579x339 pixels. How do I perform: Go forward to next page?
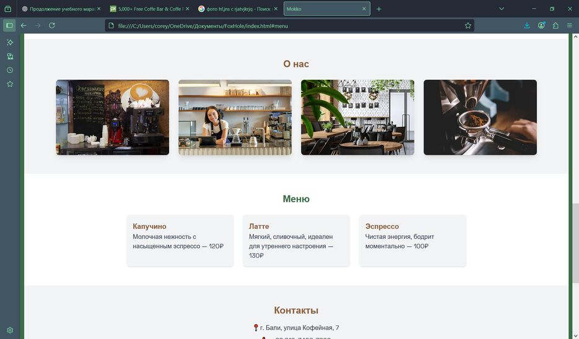38,25
